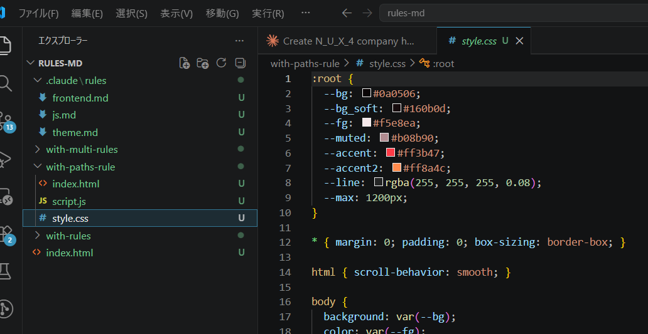Open color picker for --muted #b08b90
Screen dimensions: 648x334
[x=384, y=138]
